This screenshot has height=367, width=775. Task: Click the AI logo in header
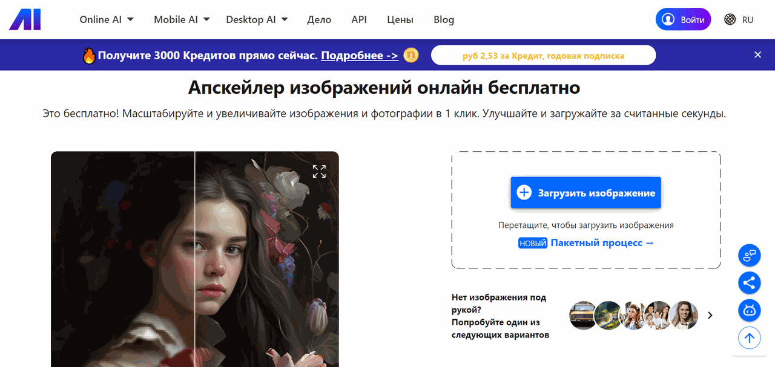[x=25, y=19]
